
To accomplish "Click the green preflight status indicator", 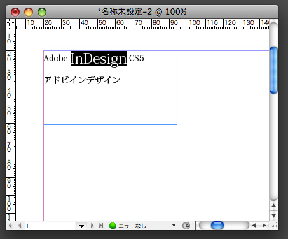I will 113,226.
